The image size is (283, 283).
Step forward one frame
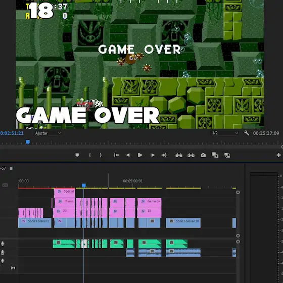[x=153, y=155]
